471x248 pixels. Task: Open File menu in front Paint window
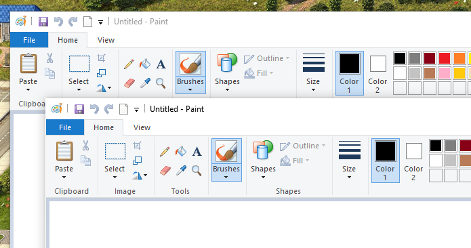tap(65, 127)
